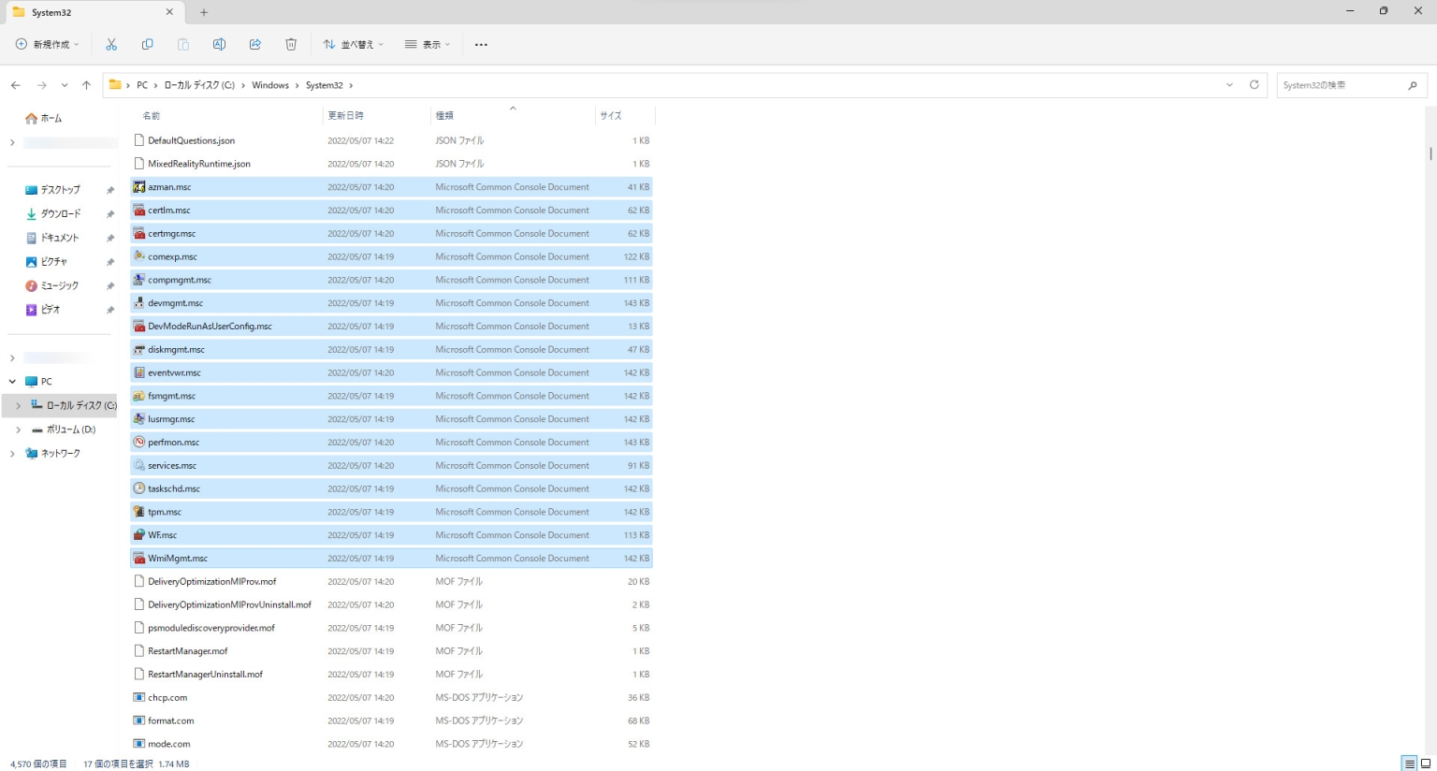Screen dimensions: 1437x771
Task: Click the vertical scrollbar thumb
Action: coord(1430,153)
